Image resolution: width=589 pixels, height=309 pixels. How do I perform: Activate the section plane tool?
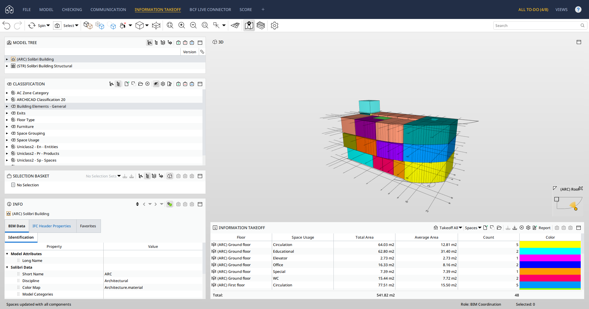[x=235, y=25]
